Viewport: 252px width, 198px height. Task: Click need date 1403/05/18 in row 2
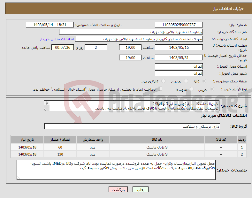click(27, 154)
